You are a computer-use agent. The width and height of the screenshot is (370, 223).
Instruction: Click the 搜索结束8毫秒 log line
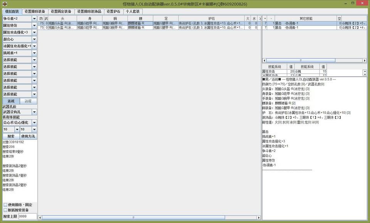coord(13,152)
